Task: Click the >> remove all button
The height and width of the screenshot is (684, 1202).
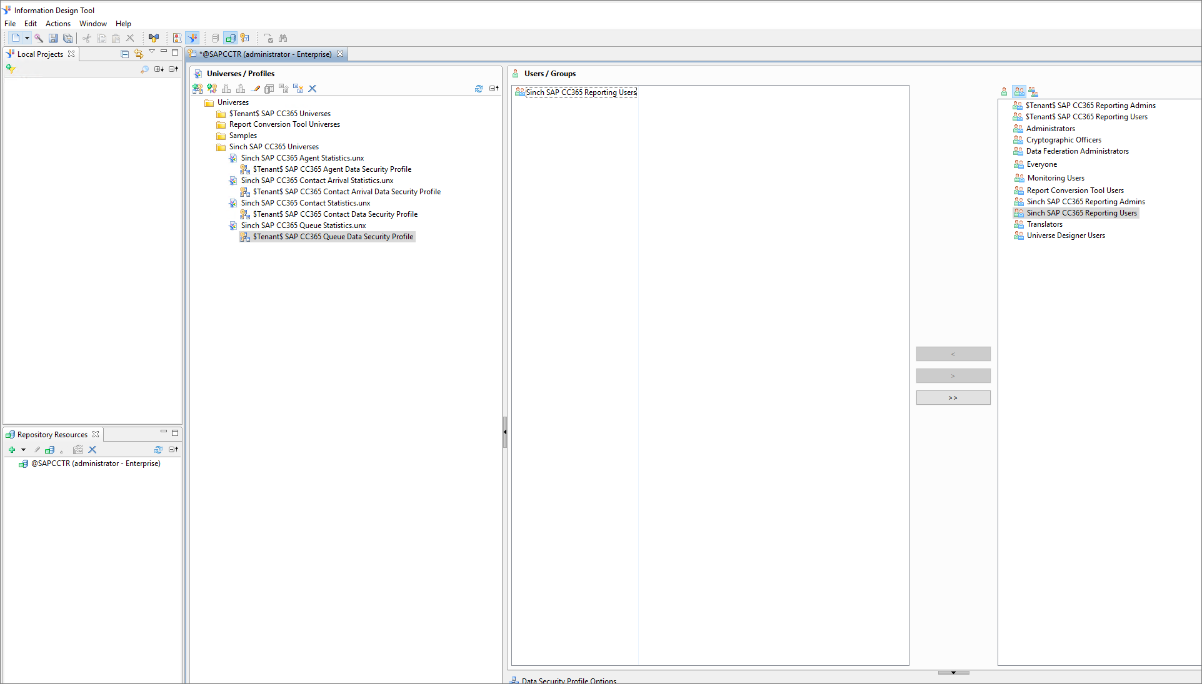Action: [x=953, y=398]
